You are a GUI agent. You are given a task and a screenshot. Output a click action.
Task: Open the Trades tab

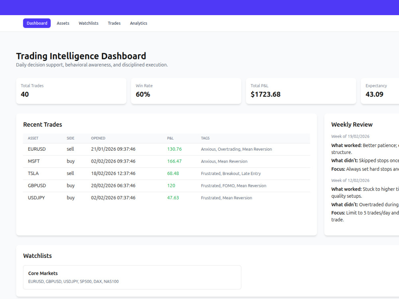114,23
